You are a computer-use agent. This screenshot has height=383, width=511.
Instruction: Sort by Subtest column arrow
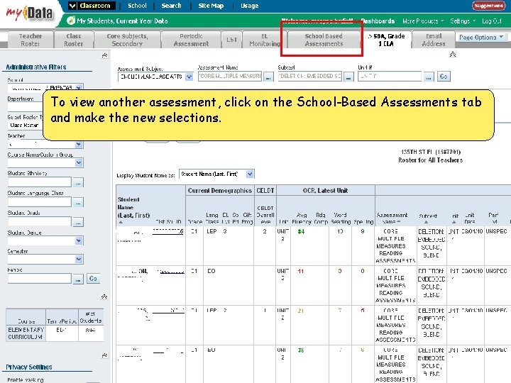point(427,222)
